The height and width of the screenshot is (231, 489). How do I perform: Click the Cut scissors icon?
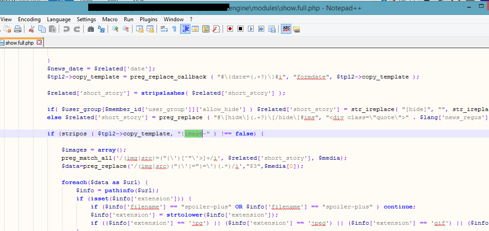coord(32,29)
